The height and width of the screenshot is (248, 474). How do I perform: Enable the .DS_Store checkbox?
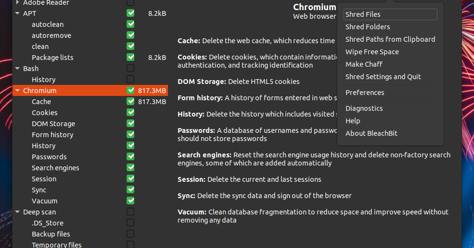click(130, 223)
